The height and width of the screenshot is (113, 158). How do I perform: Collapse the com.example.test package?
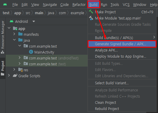[20, 46]
